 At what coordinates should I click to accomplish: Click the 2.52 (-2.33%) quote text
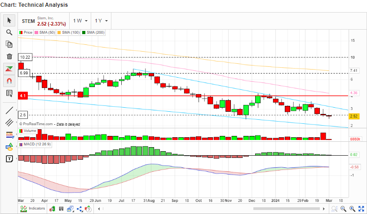coord(52,24)
